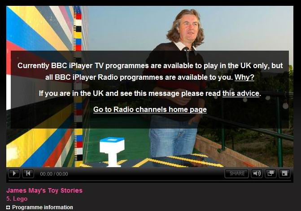Mute the audio using the speaker icon
Screen dimensions: 301x211
click(x=257, y=173)
